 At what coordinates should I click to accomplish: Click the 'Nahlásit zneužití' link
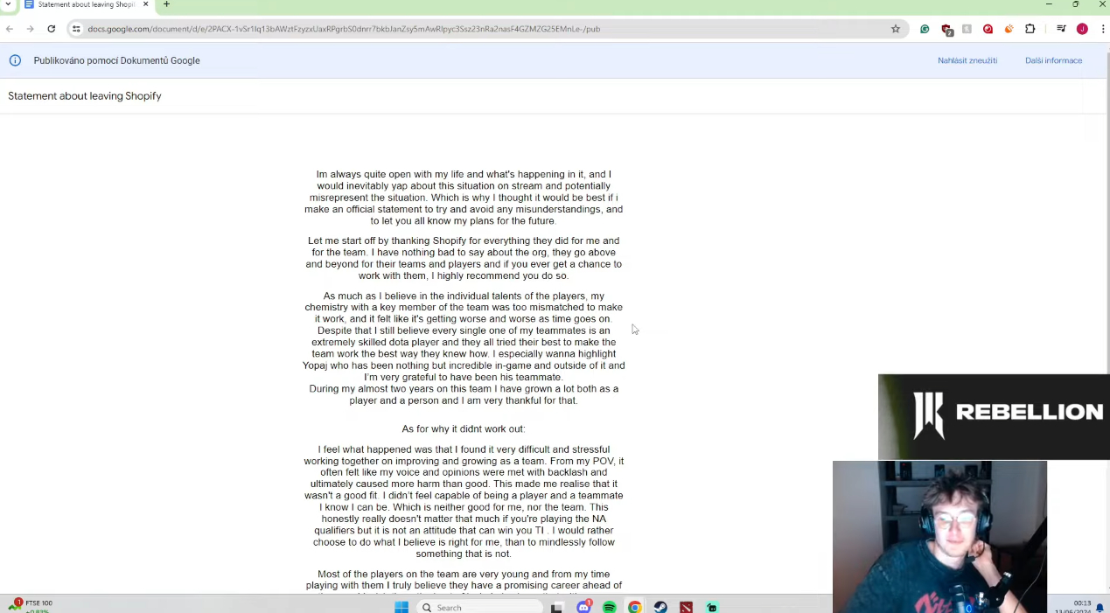(x=967, y=60)
